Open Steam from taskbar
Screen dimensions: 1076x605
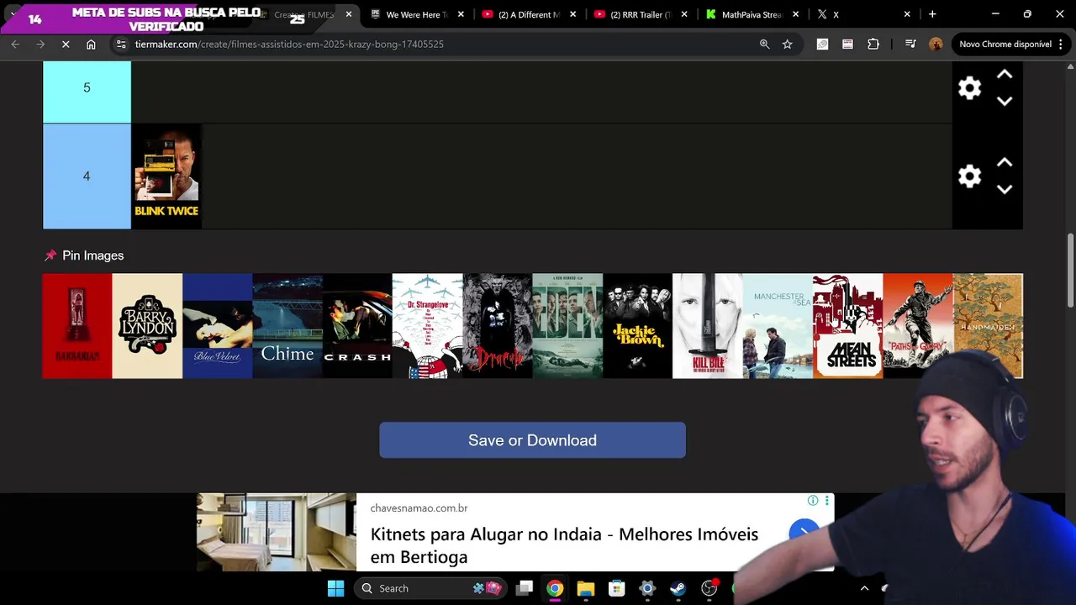point(678,588)
